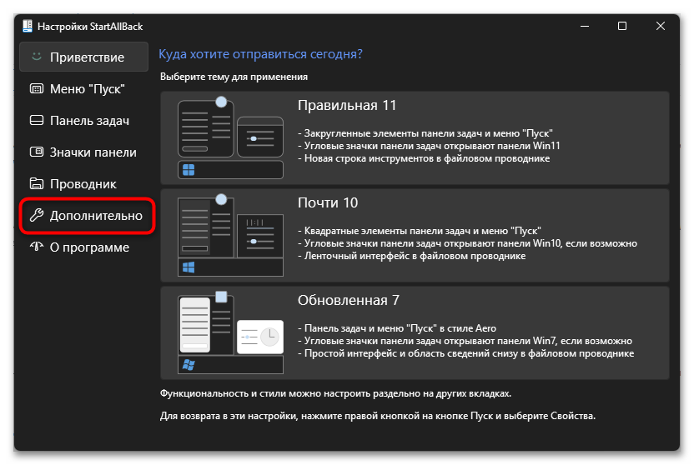Screen dimensions: 694x465
Task: Click the StartAllBack app icon in title bar
Action: coord(28,26)
